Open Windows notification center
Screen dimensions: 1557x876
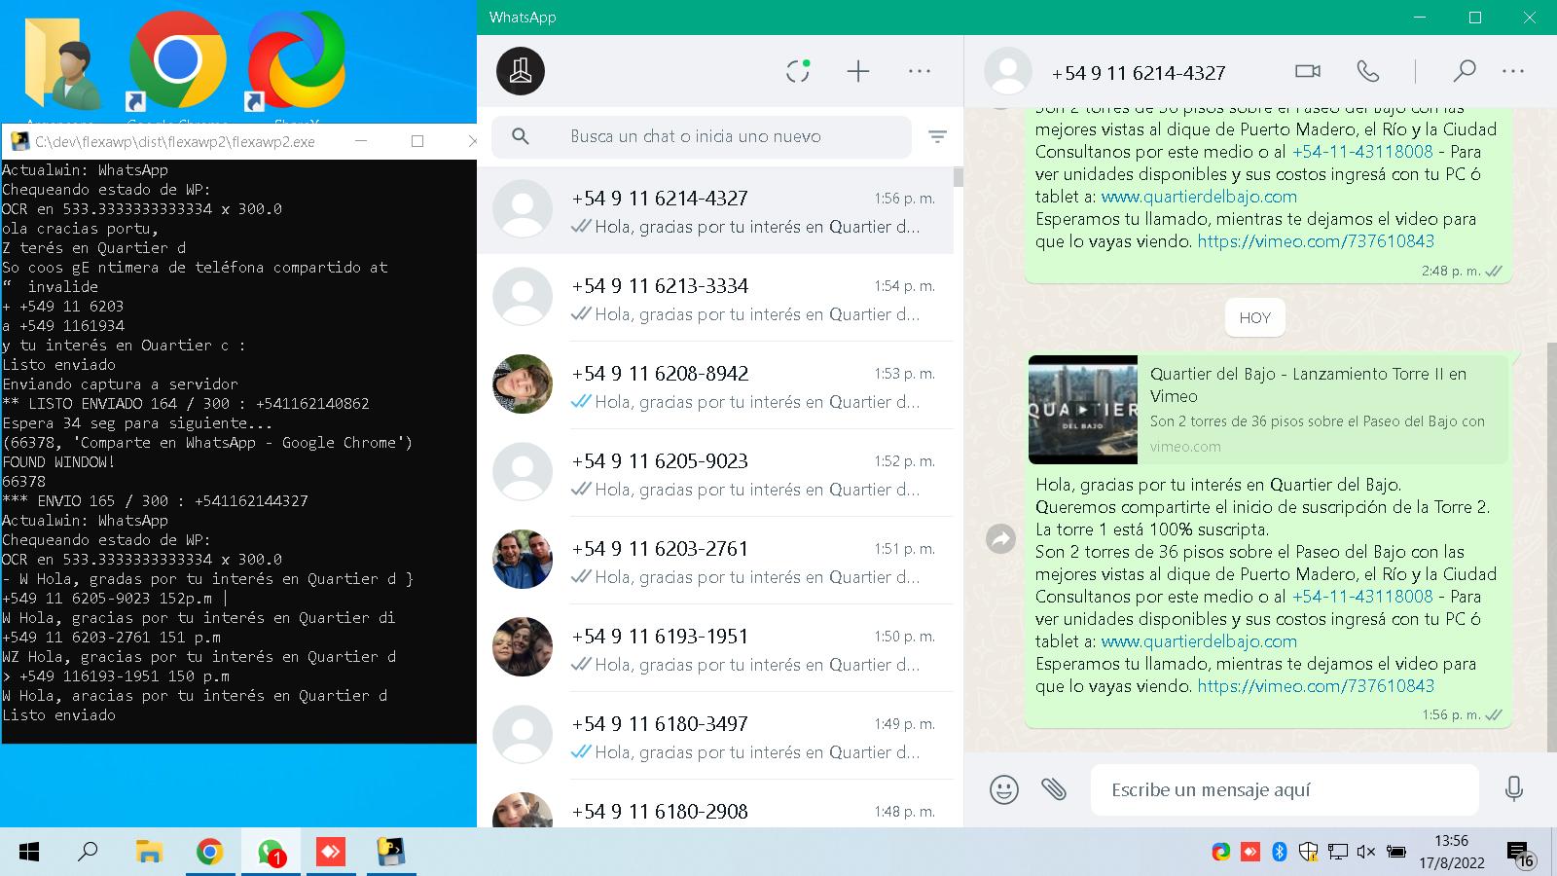click(x=1521, y=855)
